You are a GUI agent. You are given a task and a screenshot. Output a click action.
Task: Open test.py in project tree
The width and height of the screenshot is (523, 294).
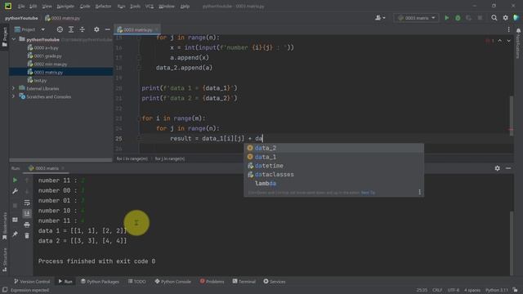point(37,80)
